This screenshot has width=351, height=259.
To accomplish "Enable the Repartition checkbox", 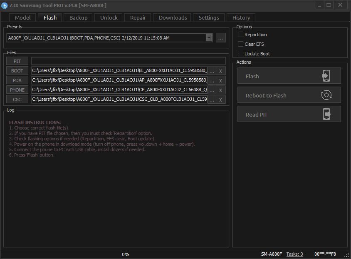I will [x=240, y=35].
